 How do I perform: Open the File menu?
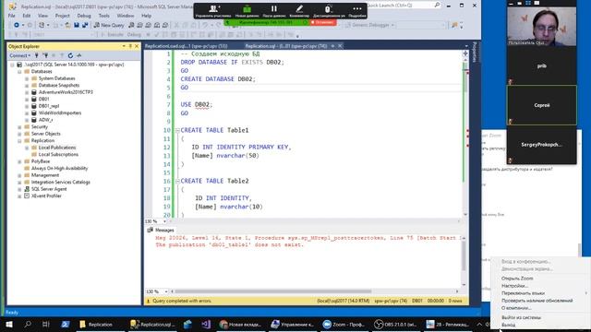click(x=12, y=16)
